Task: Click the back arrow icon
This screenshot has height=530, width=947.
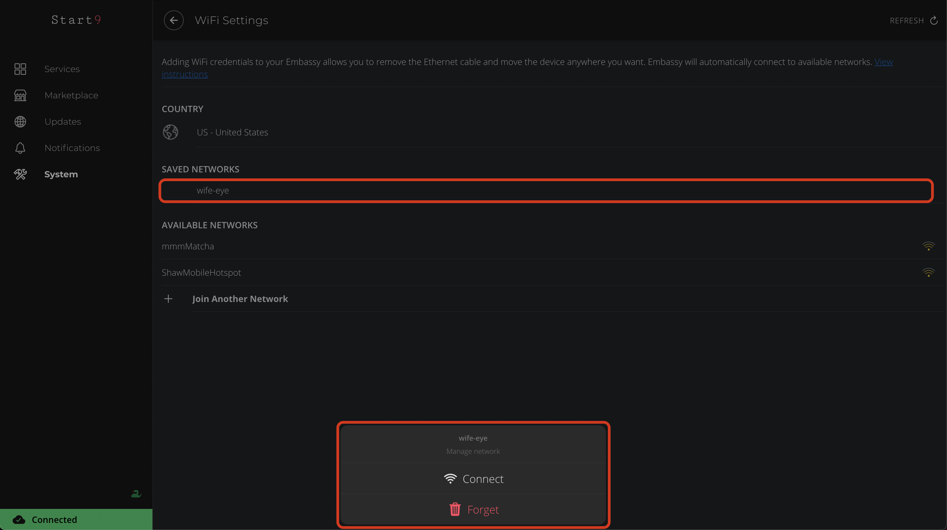Action: tap(174, 21)
